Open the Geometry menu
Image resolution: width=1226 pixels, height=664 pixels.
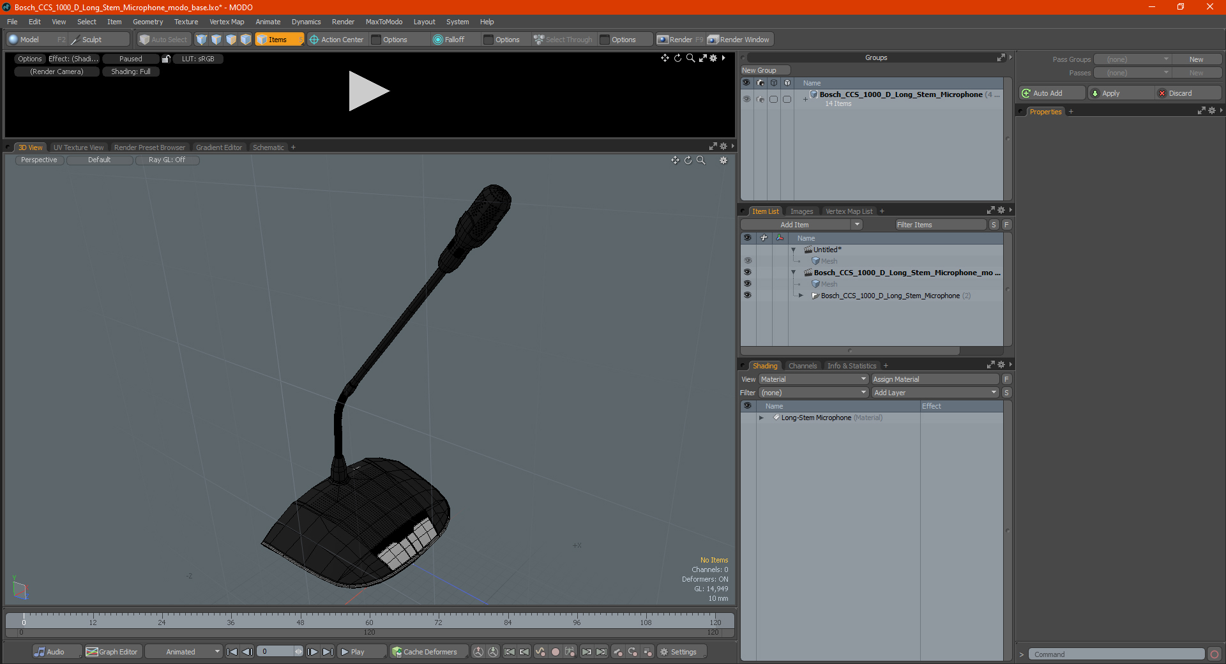[148, 22]
